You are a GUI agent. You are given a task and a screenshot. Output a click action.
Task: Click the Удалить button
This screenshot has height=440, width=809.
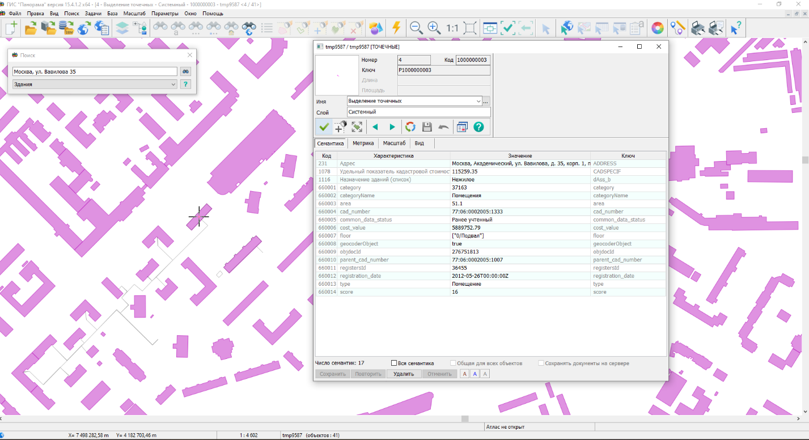click(x=404, y=374)
